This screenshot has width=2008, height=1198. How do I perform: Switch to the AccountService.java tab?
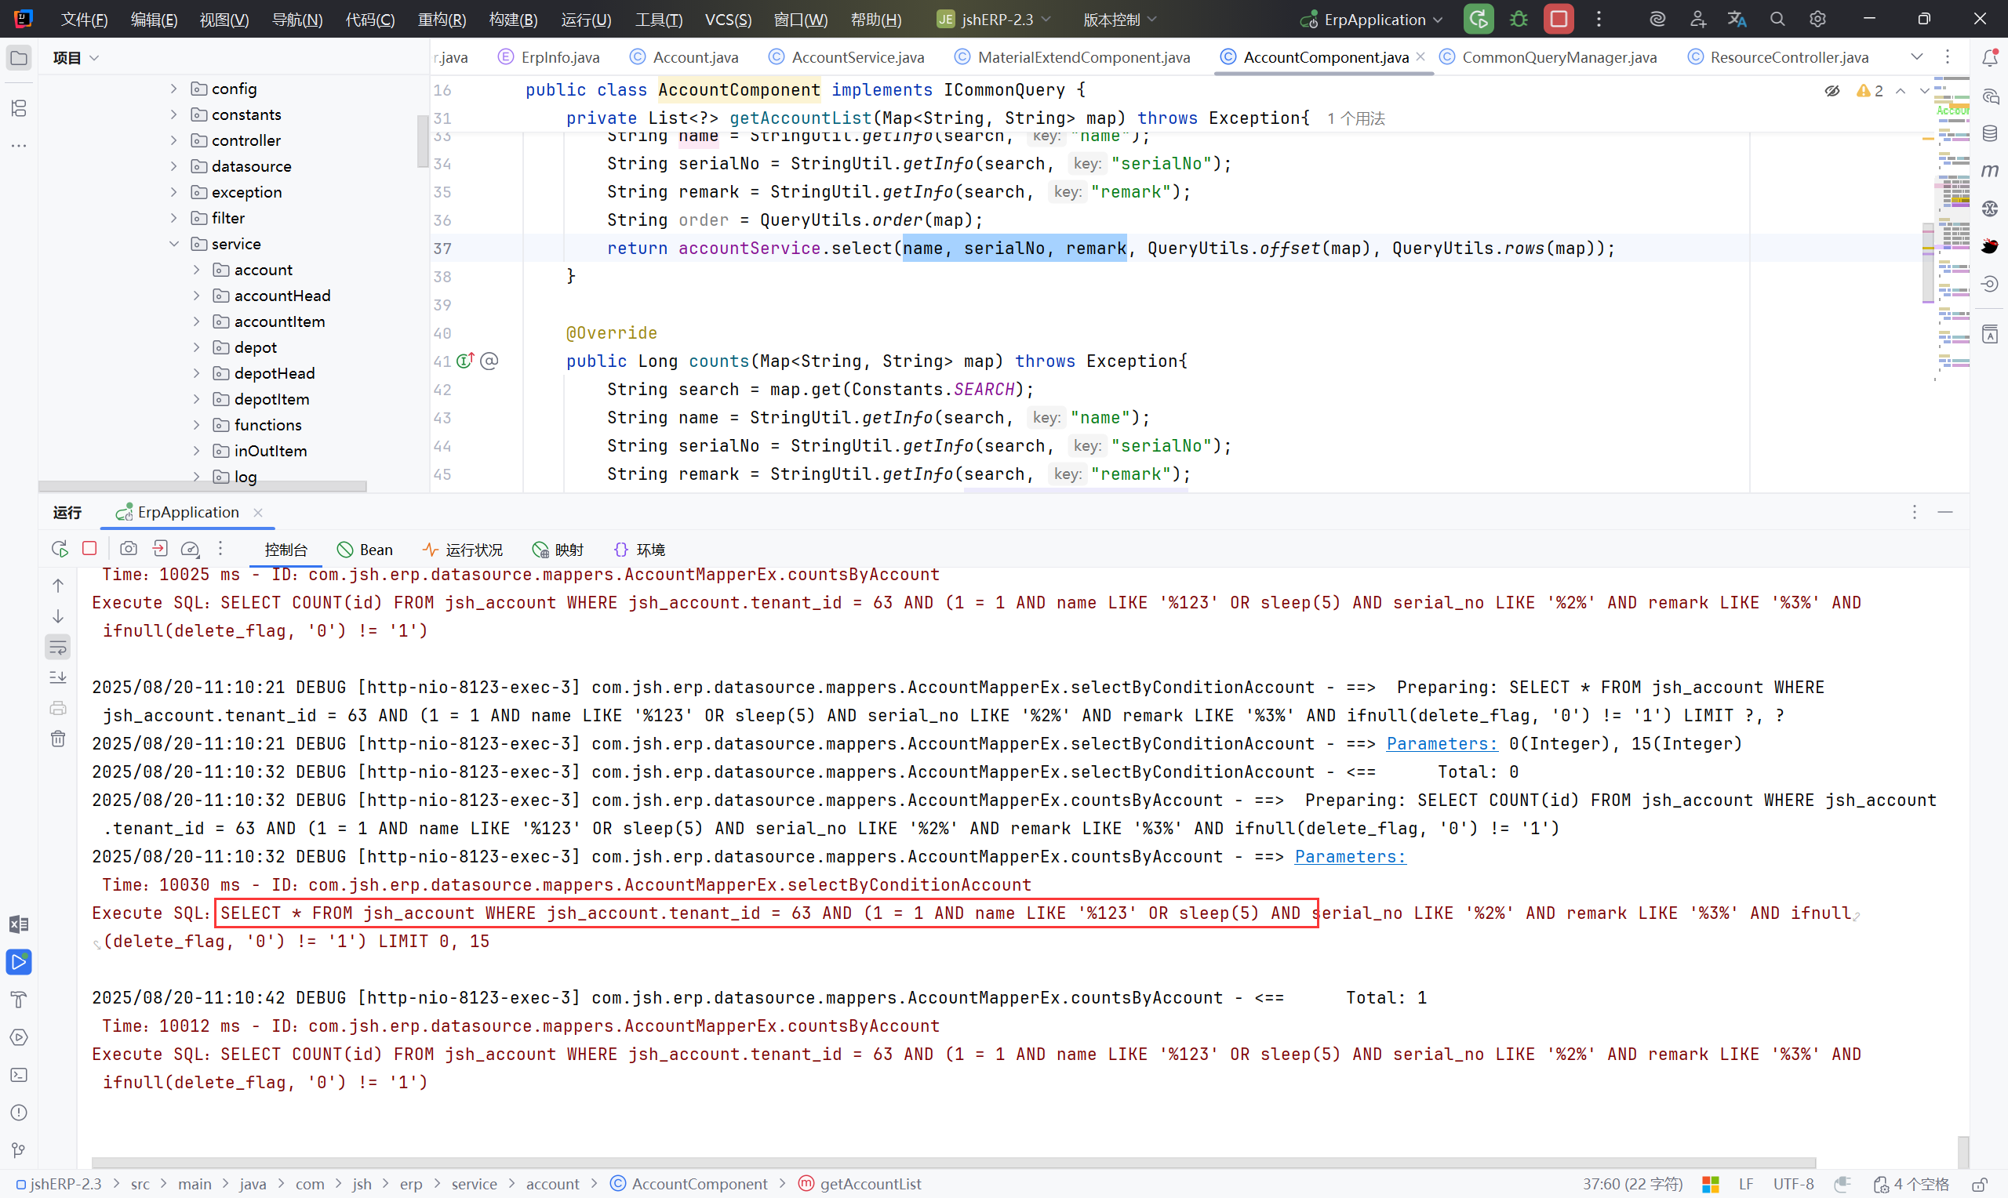pyautogui.click(x=857, y=57)
